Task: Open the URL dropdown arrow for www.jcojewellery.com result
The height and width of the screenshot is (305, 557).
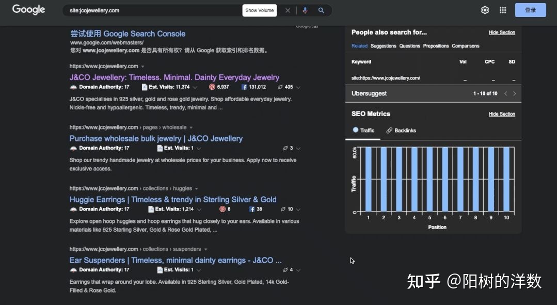Action: (142, 67)
